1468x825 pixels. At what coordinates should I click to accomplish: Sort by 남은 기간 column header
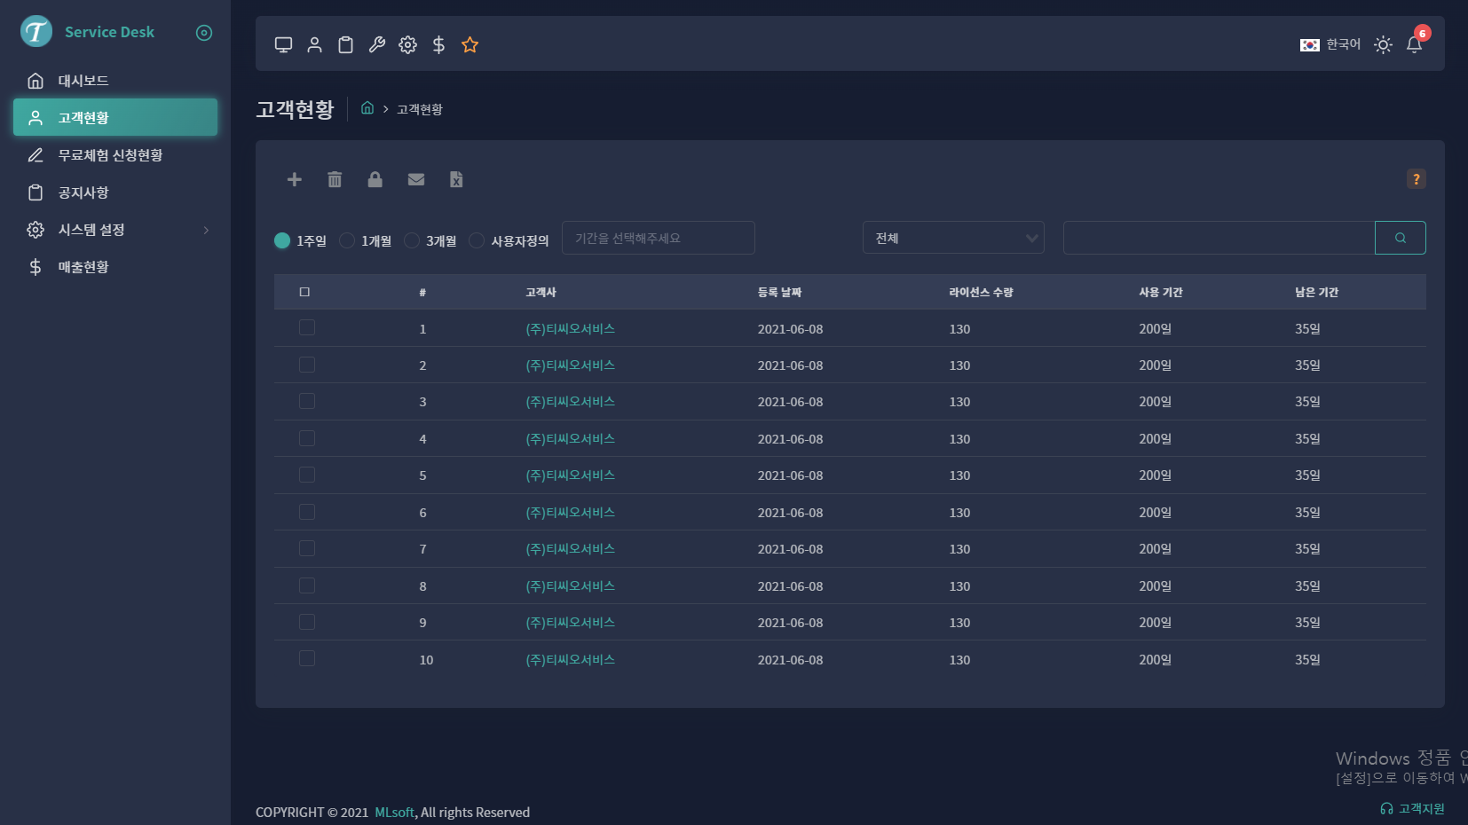1316,292
